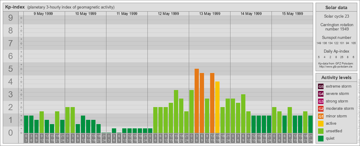Click sunspot value 94
This screenshot has width=360, height=146.
pos(348,43)
